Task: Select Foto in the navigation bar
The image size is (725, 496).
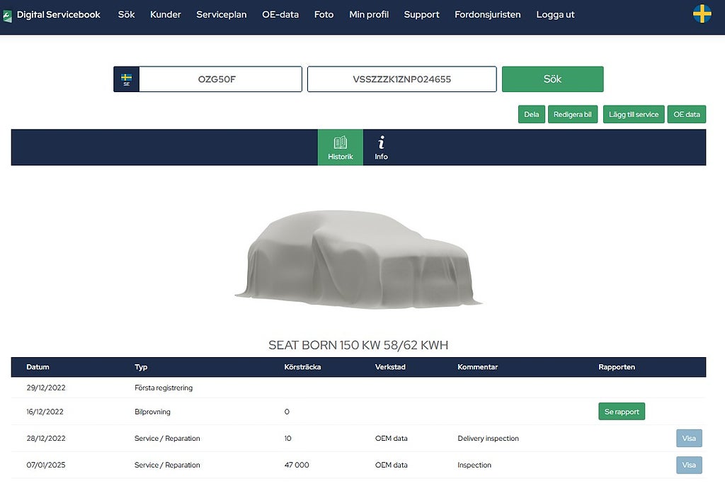Action: tap(324, 14)
